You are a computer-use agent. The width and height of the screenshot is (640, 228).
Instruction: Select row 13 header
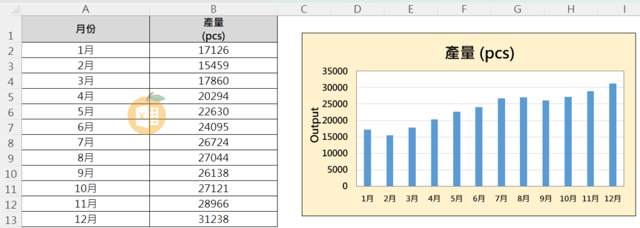(11, 219)
